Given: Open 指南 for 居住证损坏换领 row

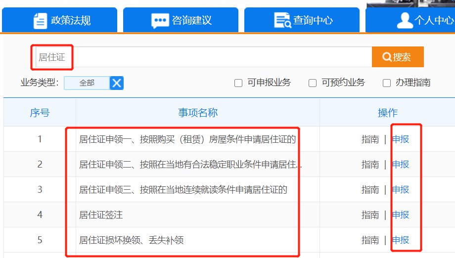Looking at the screenshot, I should [370, 240].
